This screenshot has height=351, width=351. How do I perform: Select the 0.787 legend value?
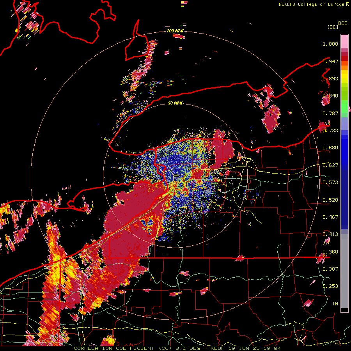[330, 113]
